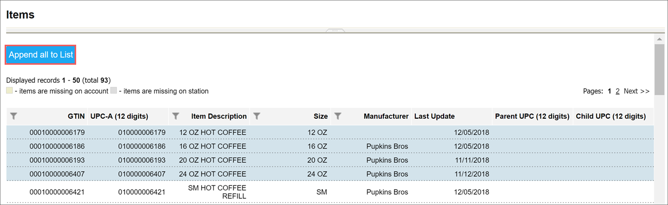Image resolution: width=668 pixels, height=205 pixels.
Task: Click the Parent UPC (12 digits) header
Action: click(532, 116)
